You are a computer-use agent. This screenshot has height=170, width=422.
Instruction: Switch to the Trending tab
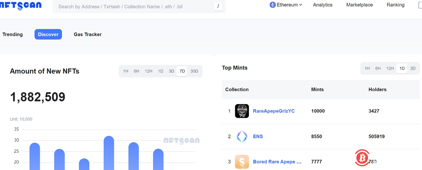point(13,35)
